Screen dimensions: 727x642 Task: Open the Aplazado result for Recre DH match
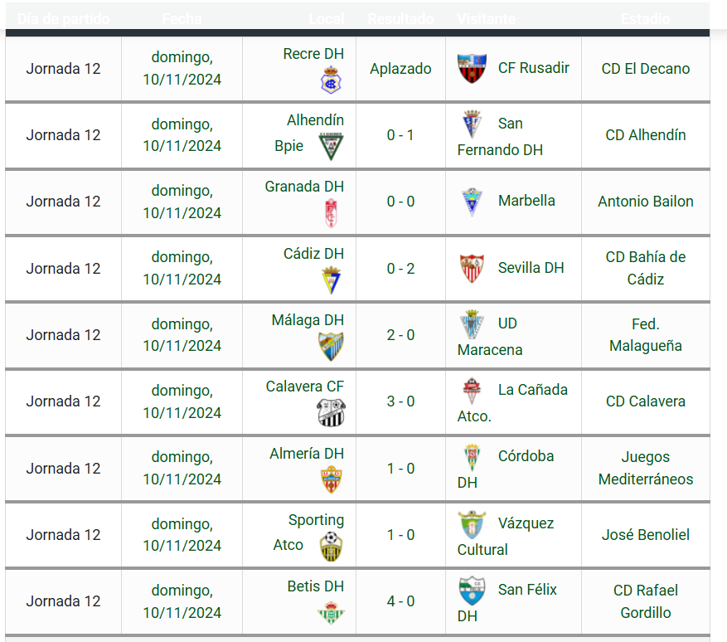pyautogui.click(x=400, y=69)
